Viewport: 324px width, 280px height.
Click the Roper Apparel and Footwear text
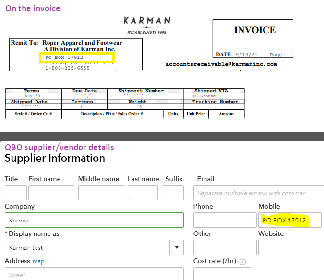(x=82, y=43)
